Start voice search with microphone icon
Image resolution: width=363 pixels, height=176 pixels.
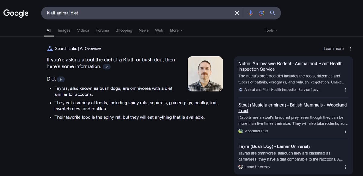(250, 13)
